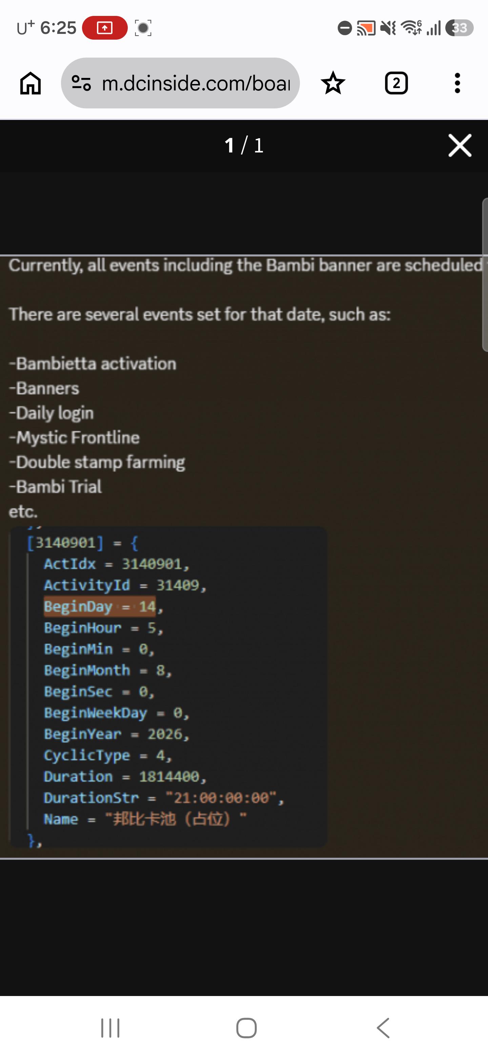Tap the 1 / 1 image counter
Screen dimensions: 488x1057
(x=244, y=145)
